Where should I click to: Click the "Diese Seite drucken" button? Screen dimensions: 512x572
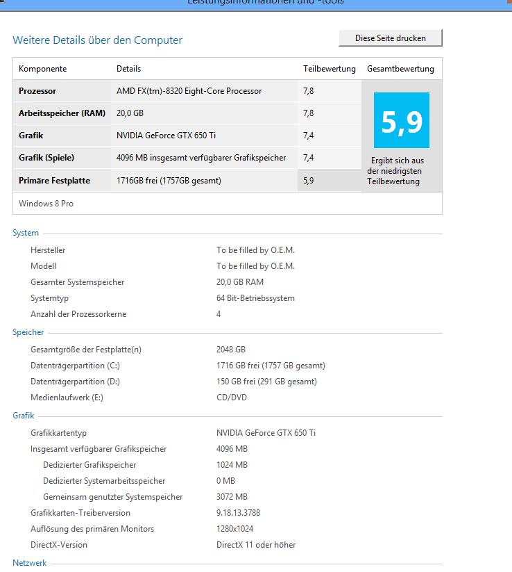click(x=391, y=38)
